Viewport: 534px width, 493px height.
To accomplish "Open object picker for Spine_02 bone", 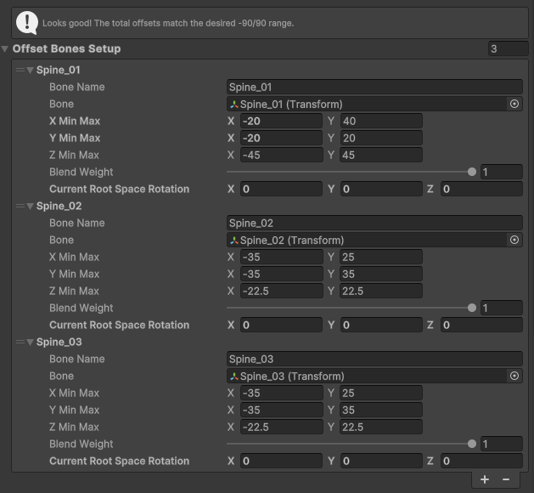I will coord(514,240).
